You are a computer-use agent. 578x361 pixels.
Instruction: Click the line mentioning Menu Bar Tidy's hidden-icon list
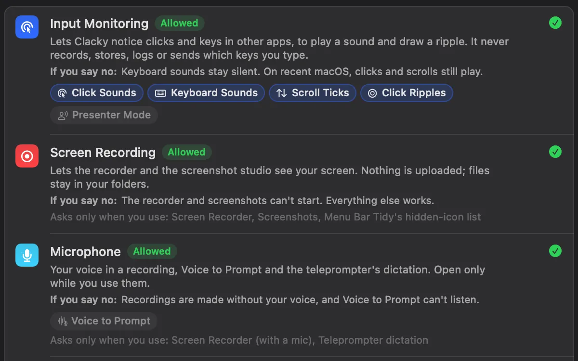(x=265, y=217)
